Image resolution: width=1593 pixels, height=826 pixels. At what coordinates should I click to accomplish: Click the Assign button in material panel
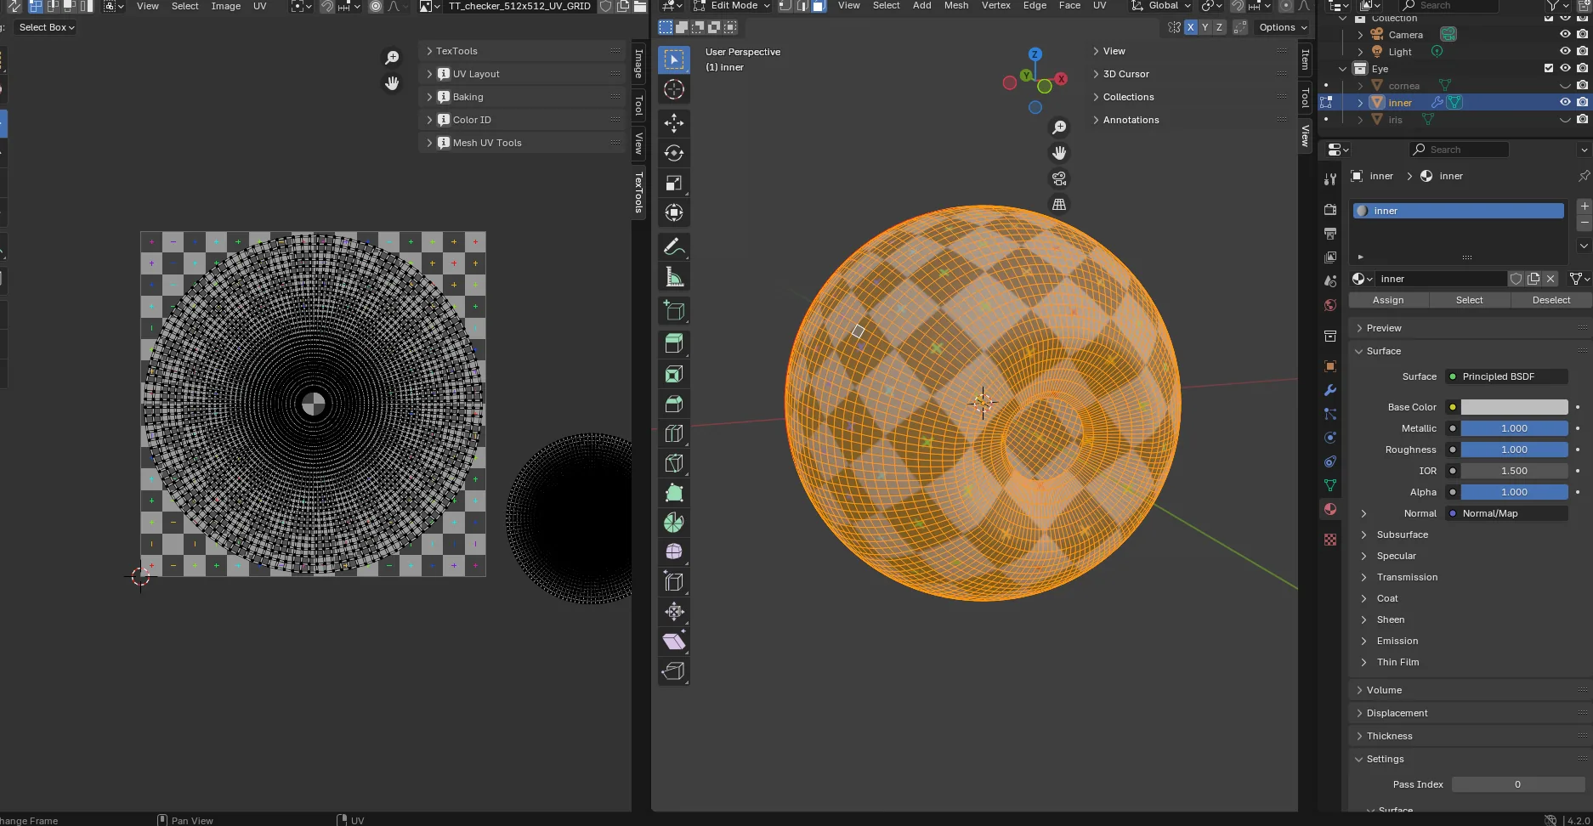pyautogui.click(x=1388, y=300)
